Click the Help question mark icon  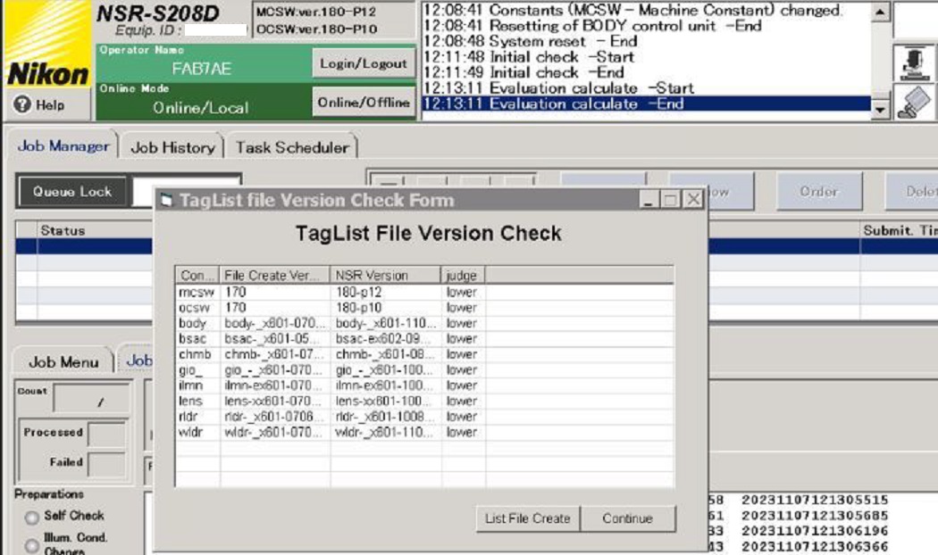tap(22, 104)
